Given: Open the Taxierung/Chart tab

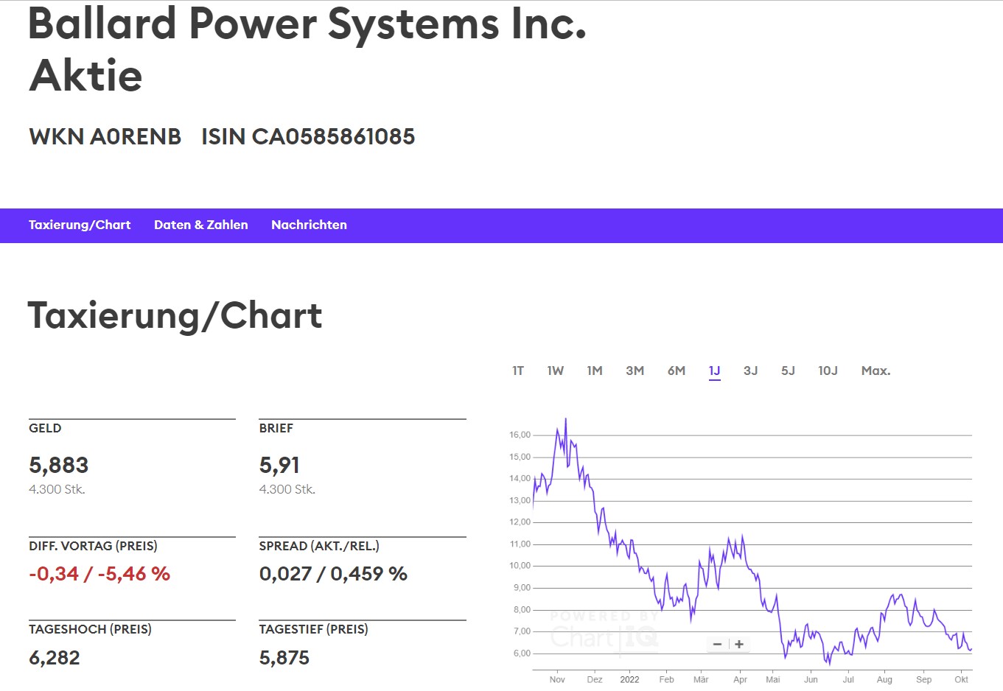Looking at the screenshot, I should tap(80, 225).
